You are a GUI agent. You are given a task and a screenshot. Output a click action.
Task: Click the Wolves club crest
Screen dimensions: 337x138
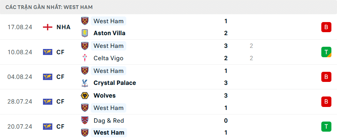(85, 96)
